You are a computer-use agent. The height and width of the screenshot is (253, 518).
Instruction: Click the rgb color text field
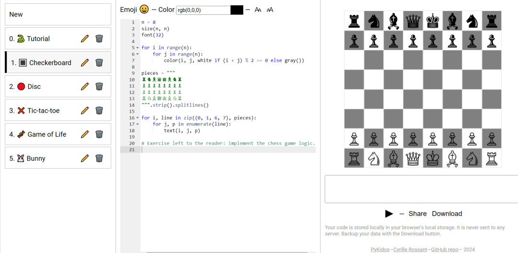203,10
